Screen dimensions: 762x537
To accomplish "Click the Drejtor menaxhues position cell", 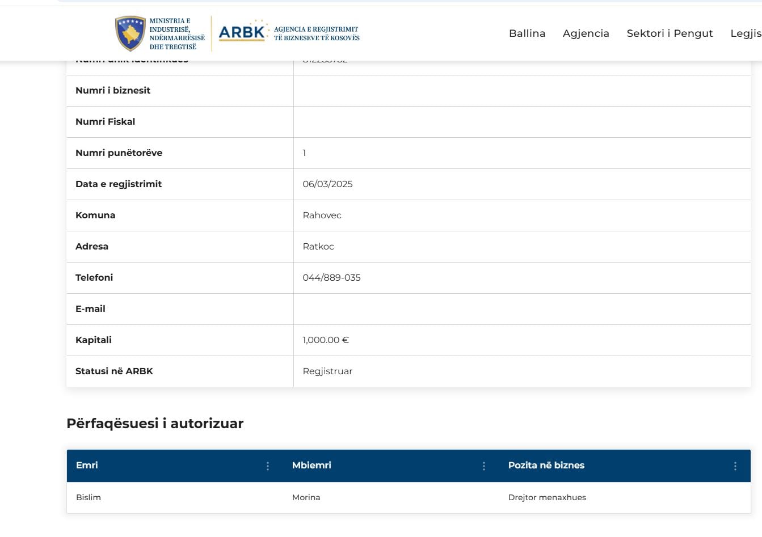I will click(547, 498).
